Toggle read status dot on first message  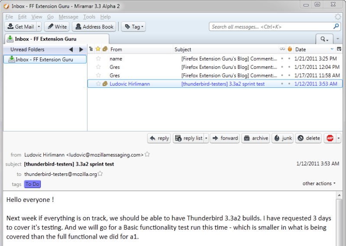(x=282, y=58)
